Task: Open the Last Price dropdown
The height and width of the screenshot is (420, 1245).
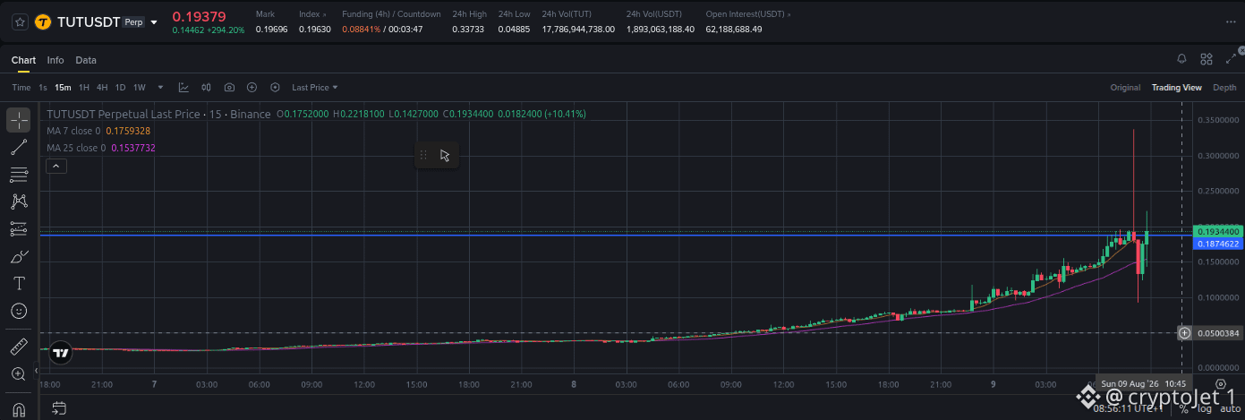Action: coord(315,87)
